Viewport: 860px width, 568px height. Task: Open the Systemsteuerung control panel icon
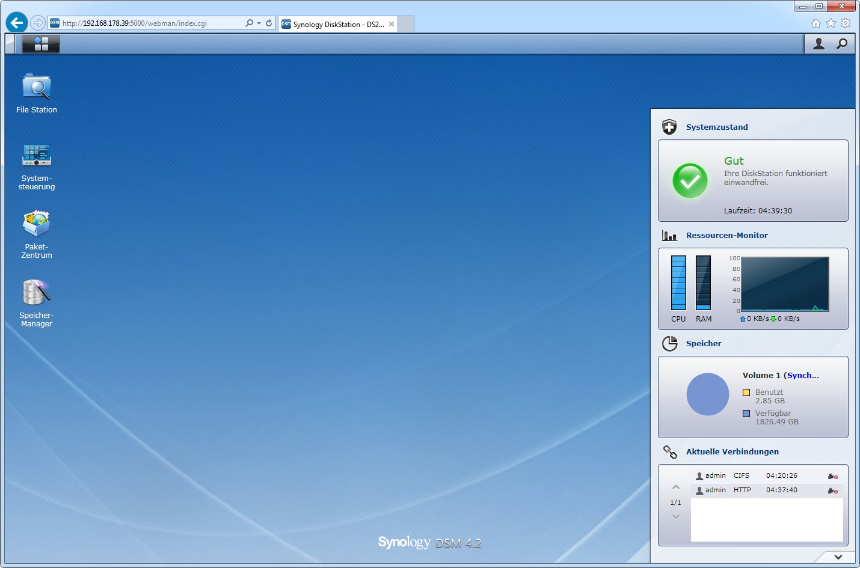coord(37,155)
